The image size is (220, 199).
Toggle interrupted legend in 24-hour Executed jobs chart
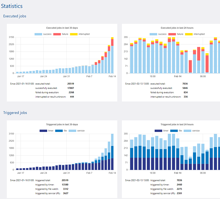(x=194, y=34)
